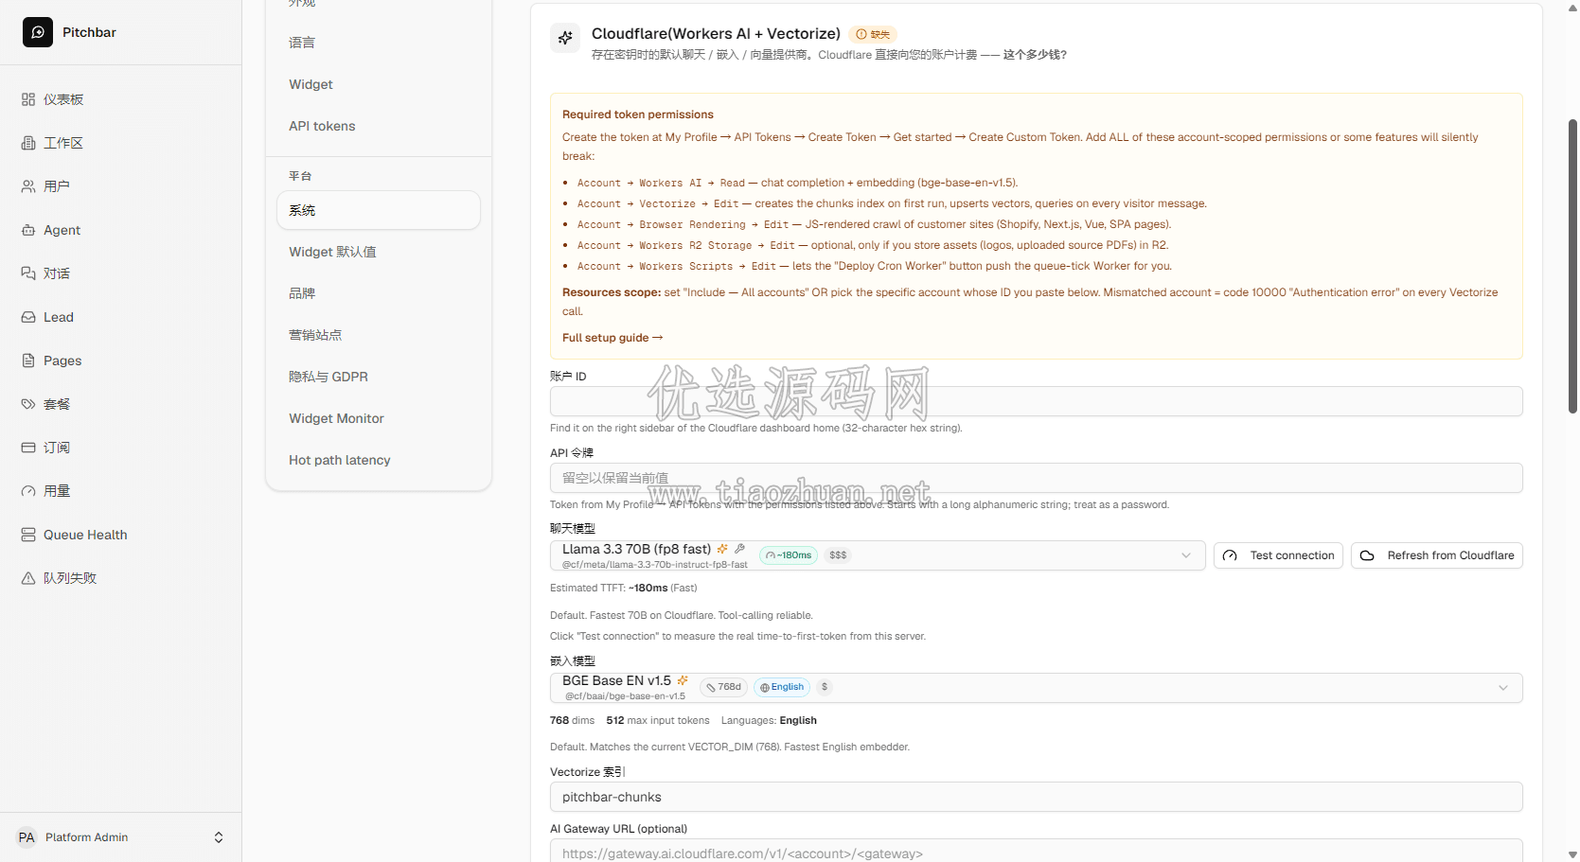Open 用户 via its people icon
This screenshot has height=862, width=1580.
pyautogui.click(x=28, y=186)
